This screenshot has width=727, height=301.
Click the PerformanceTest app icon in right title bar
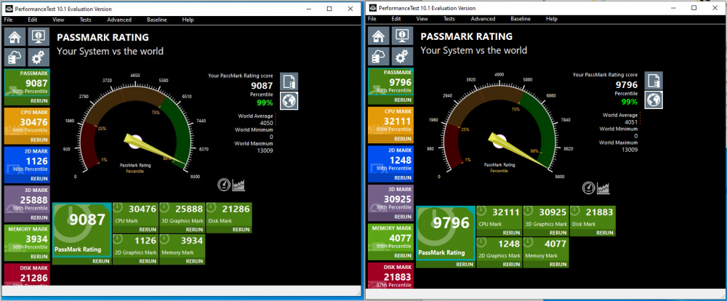pyautogui.click(x=372, y=8)
